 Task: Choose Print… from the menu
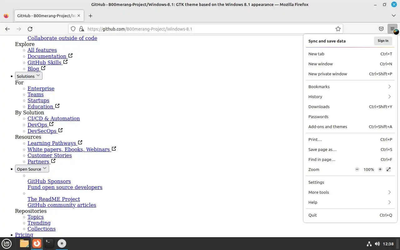pyautogui.click(x=350, y=139)
